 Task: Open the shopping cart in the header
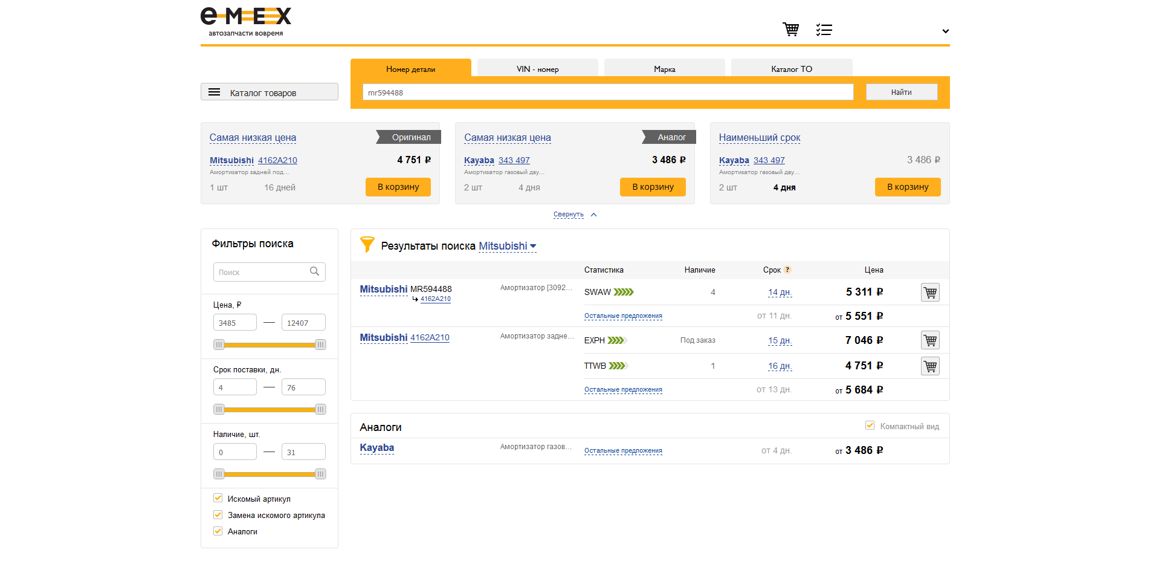pos(790,29)
